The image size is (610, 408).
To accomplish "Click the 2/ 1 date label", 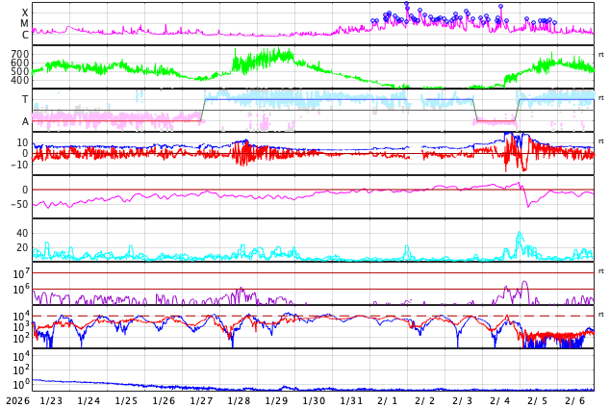I will [388, 400].
